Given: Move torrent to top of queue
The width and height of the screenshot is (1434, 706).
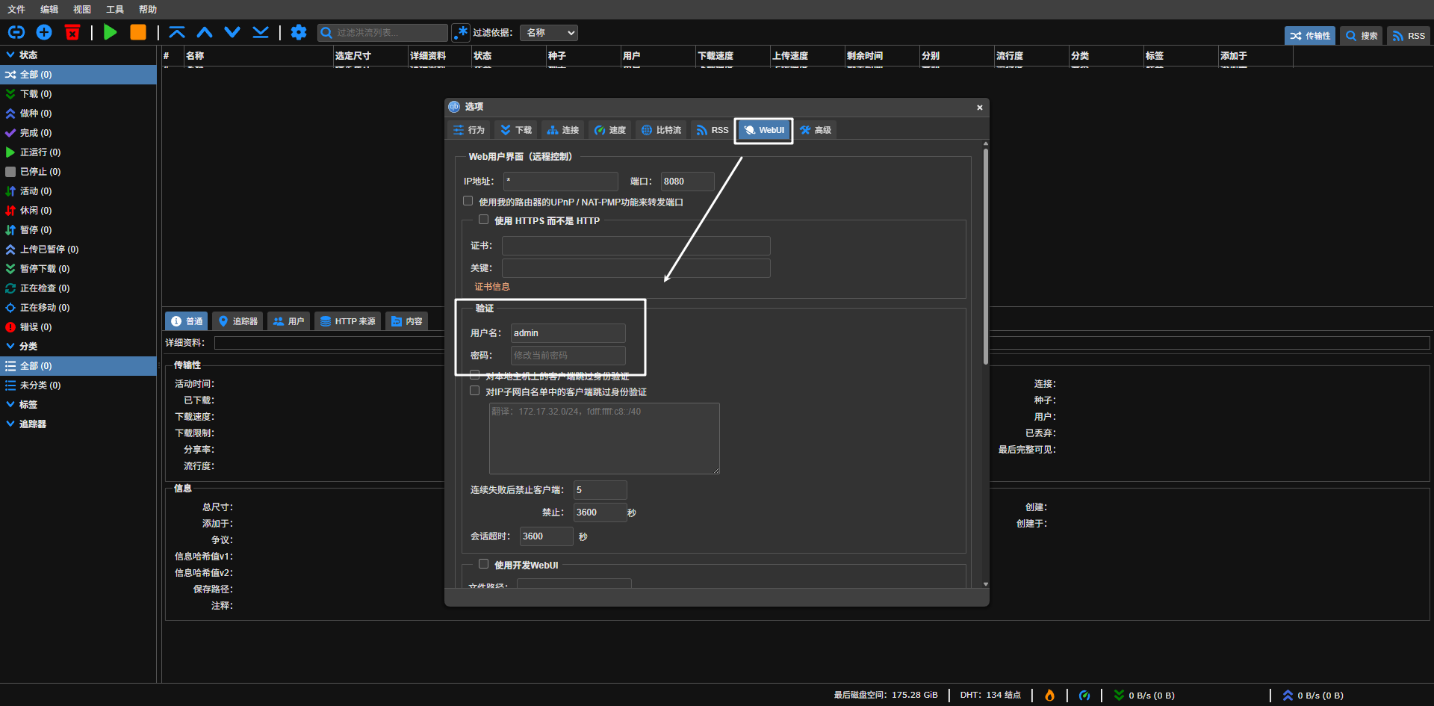Looking at the screenshot, I should point(177,32).
